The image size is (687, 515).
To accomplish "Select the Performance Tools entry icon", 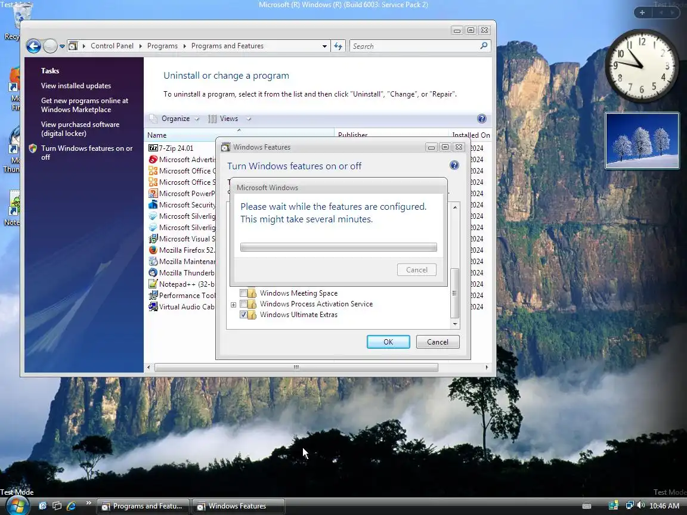I will click(x=153, y=296).
